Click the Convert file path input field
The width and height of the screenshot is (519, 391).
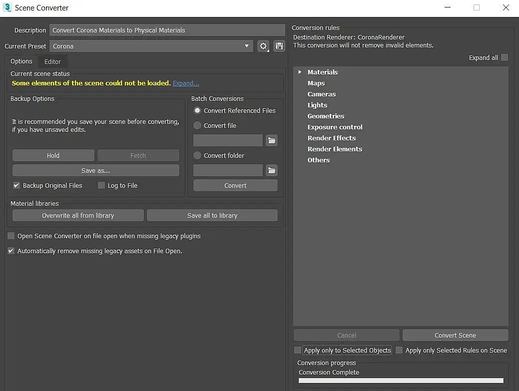(x=228, y=141)
